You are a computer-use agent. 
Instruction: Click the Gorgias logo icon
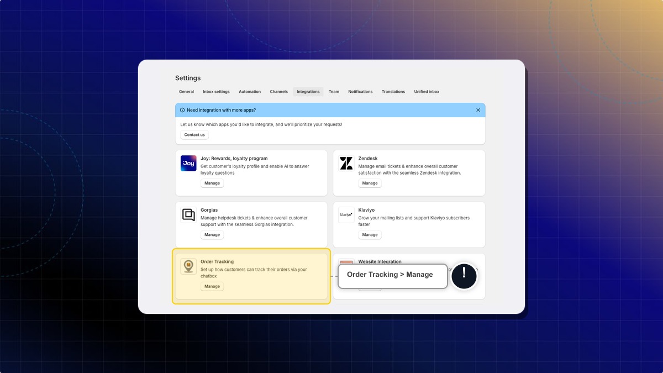click(x=188, y=215)
